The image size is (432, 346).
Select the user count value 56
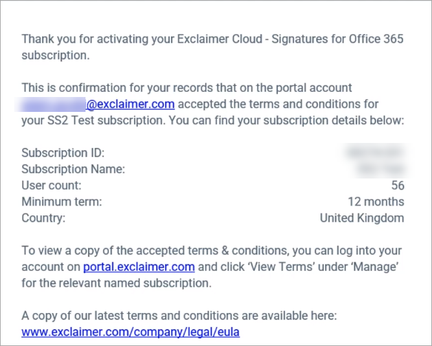point(397,186)
